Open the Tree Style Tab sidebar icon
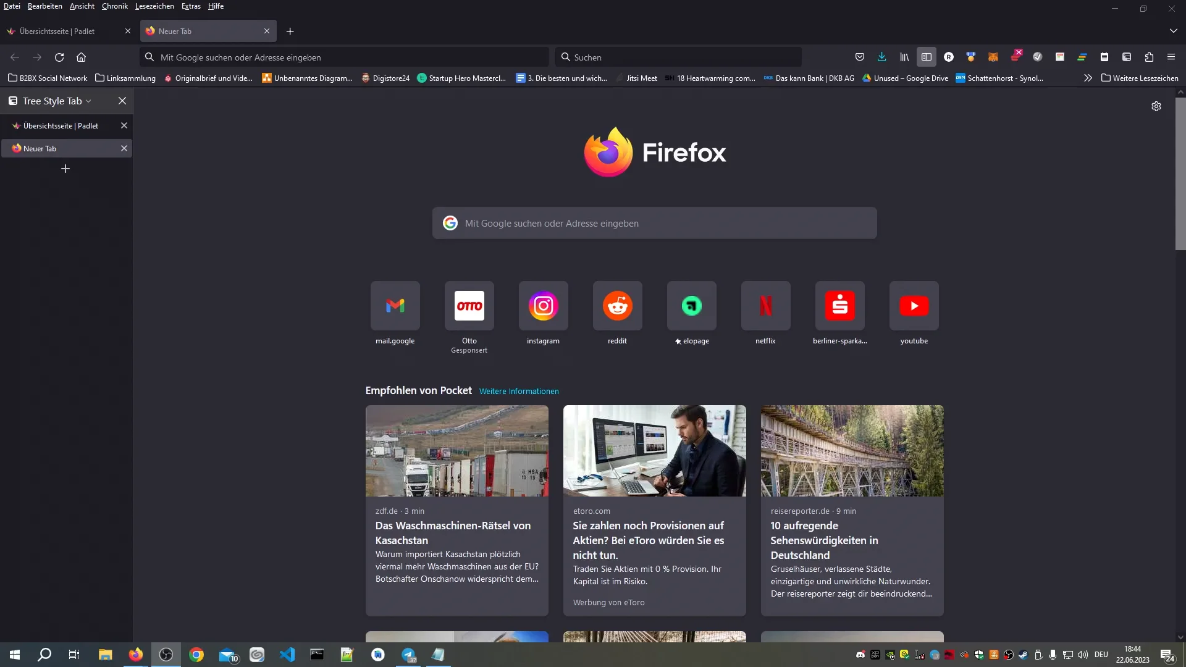The height and width of the screenshot is (667, 1186). pyautogui.click(x=13, y=101)
